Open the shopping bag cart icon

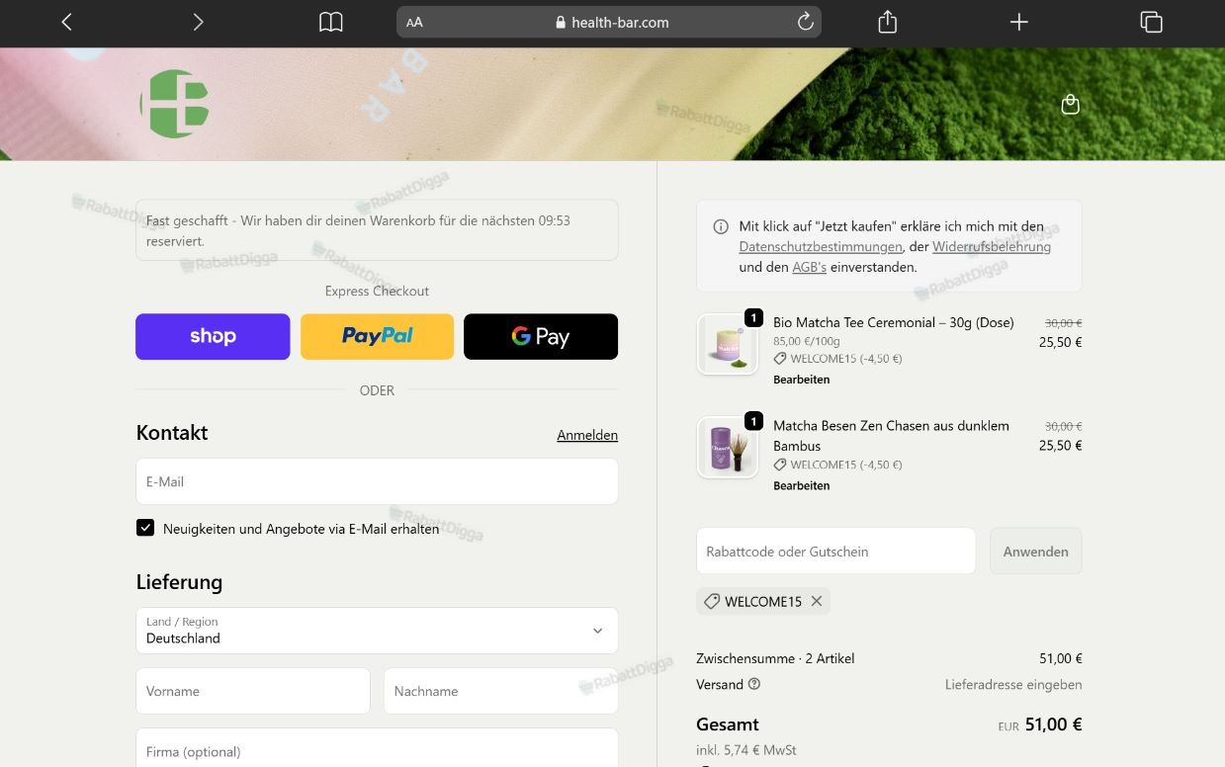click(1070, 105)
